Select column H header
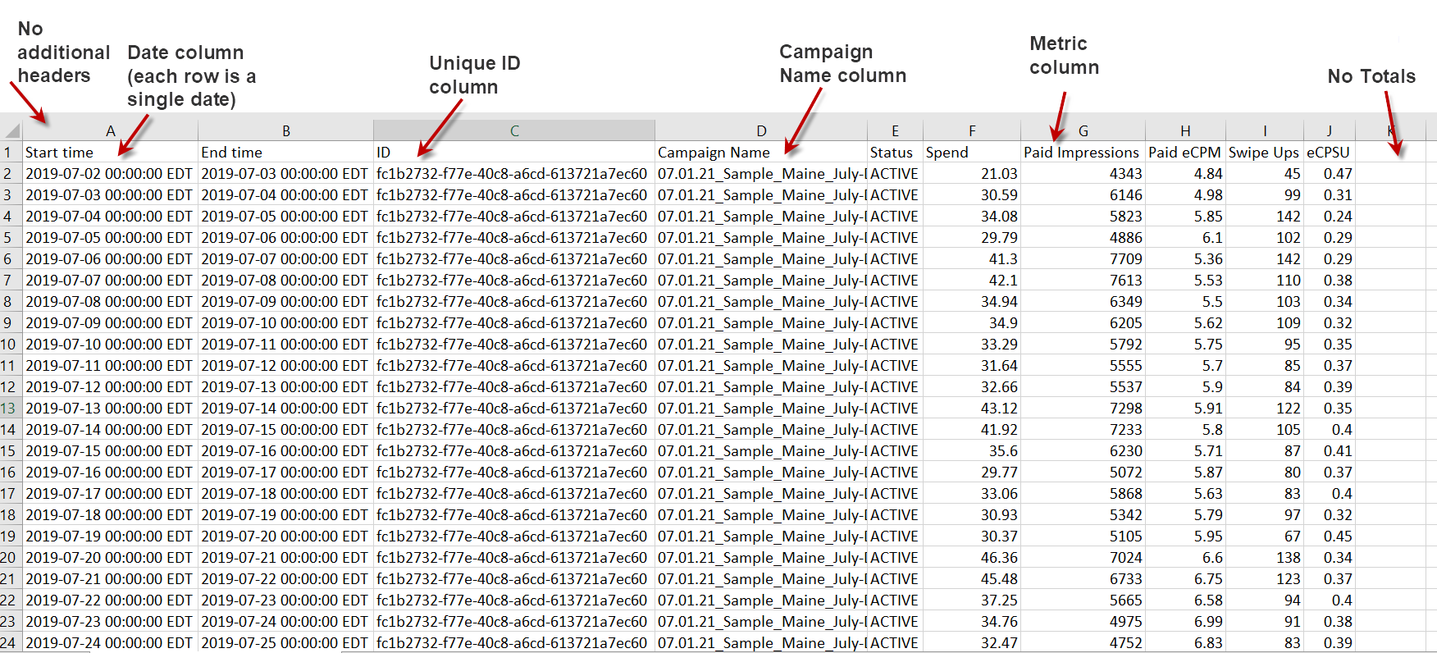The image size is (1437, 653). tap(1185, 130)
